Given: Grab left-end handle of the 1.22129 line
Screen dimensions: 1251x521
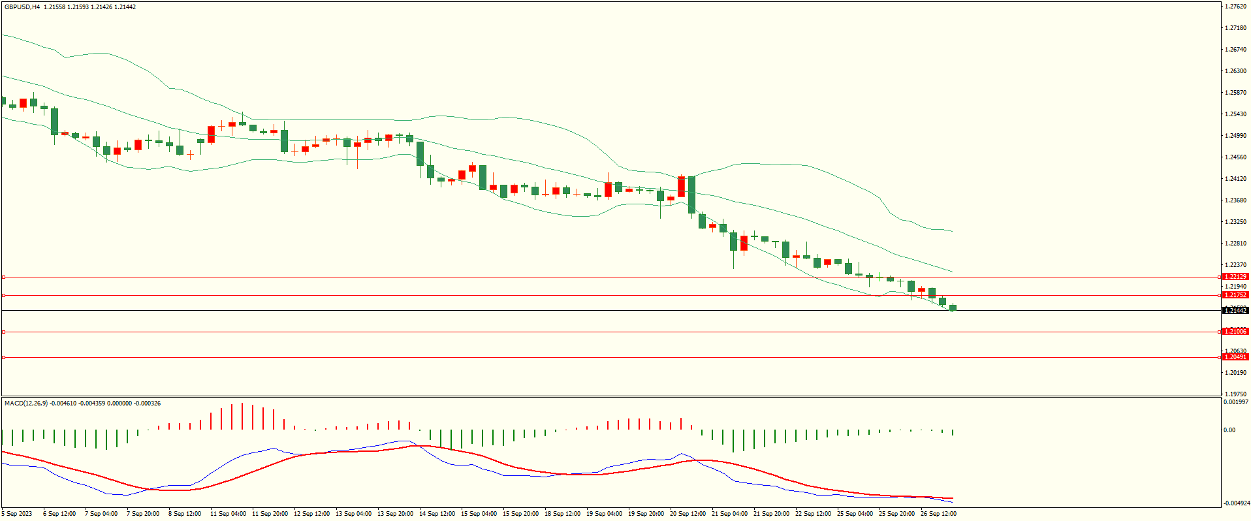Looking at the screenshot, I should (3, 277).
